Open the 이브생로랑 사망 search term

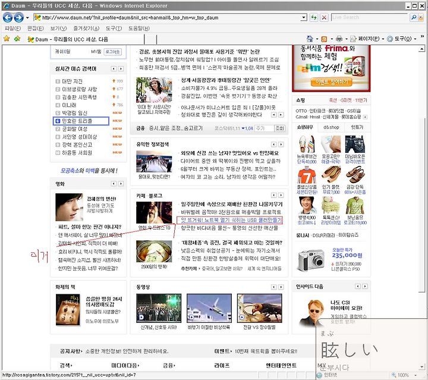(x=80, y=89)
